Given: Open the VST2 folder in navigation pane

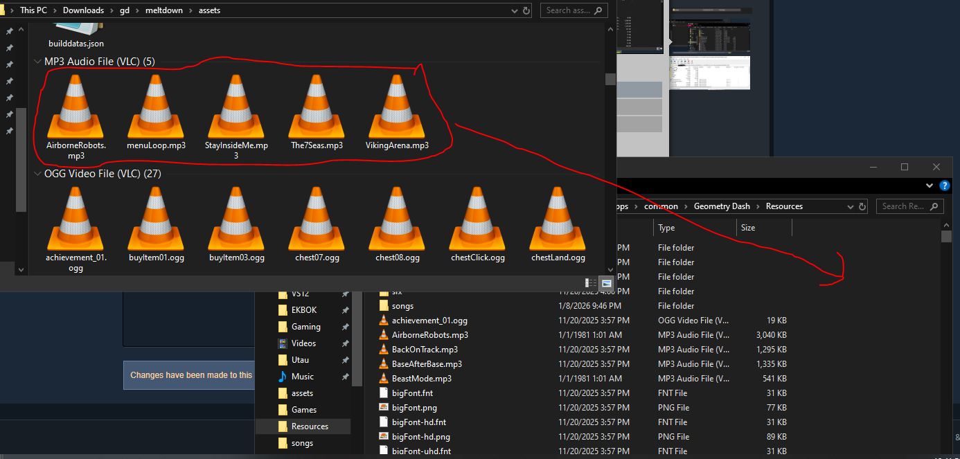Looking at the screenshot, I should click(300, 294).
